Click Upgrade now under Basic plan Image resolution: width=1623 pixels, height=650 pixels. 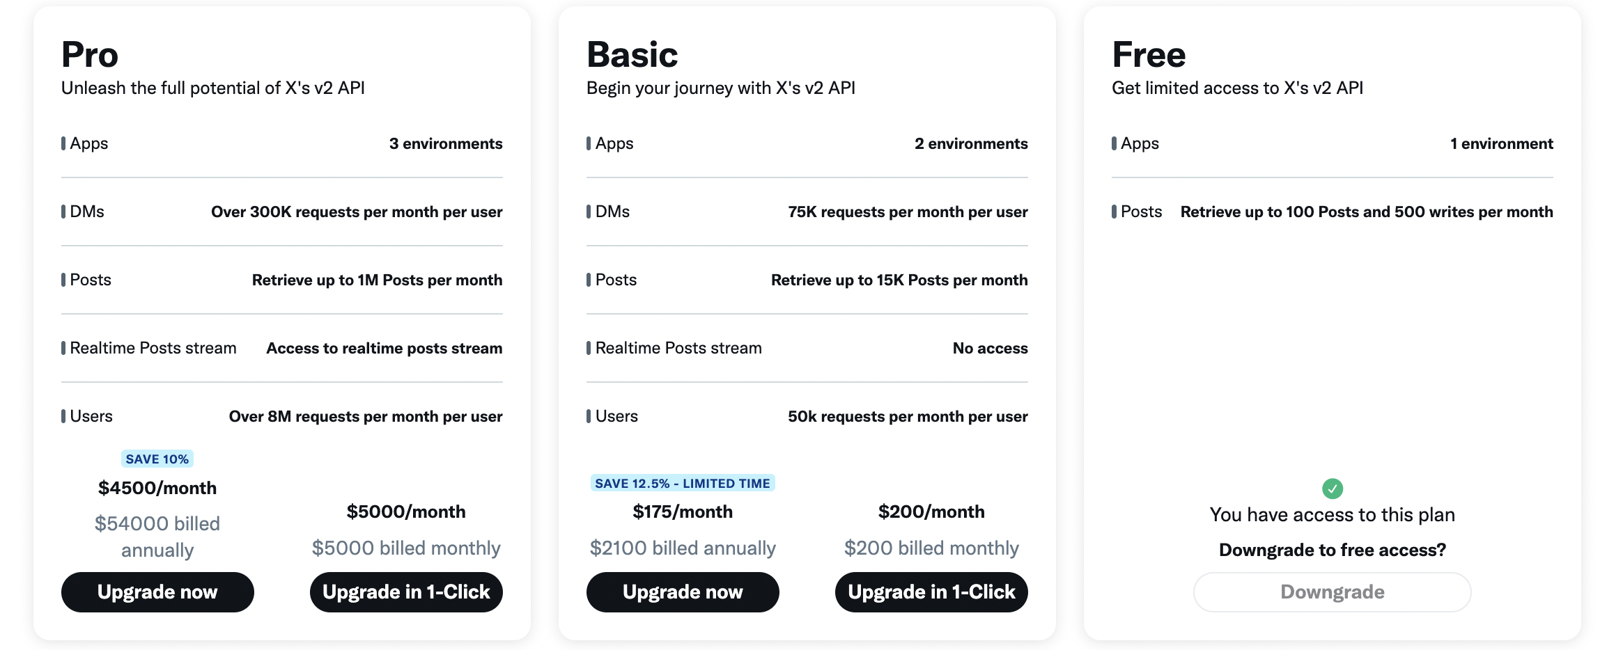pos(683,592)
